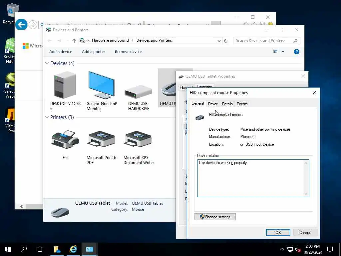This screenshot has width=341, height=256.
Task: Click the "Mice and other pointing devices" text
Action: pos(265,129)
